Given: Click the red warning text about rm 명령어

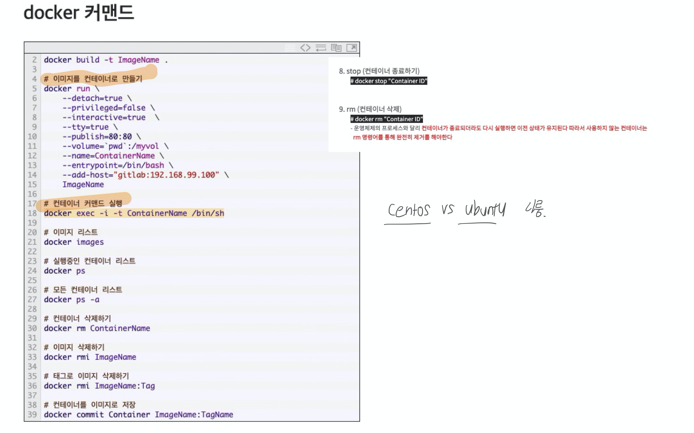Looking at the screenshot, I should [x=403, y=137].
